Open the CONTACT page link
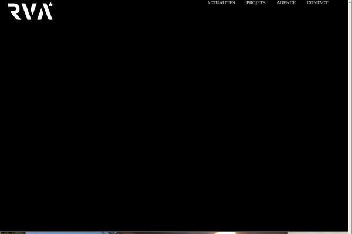The width and height of the screenshot is (352, 234). pos(317,3)
